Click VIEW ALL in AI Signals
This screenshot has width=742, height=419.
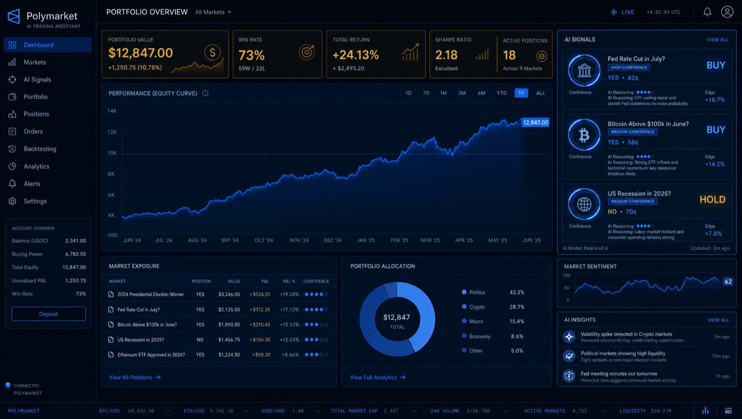pos(717,40)
